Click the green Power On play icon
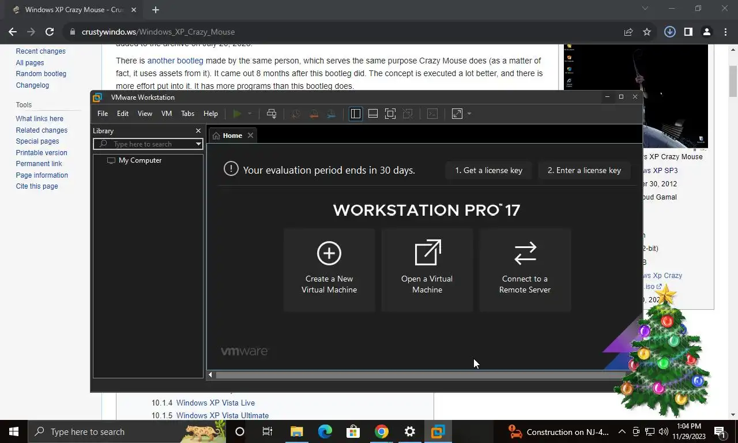738x443 pixels. [237, 114]
